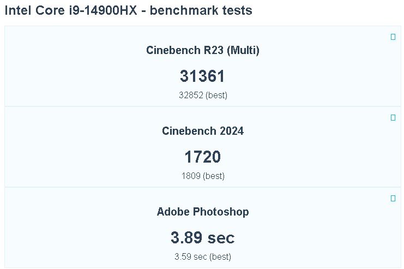Click the 3.59 sec (best) value
The width and height of the screenshot is (404, 269).
click(x=203, y=256)
